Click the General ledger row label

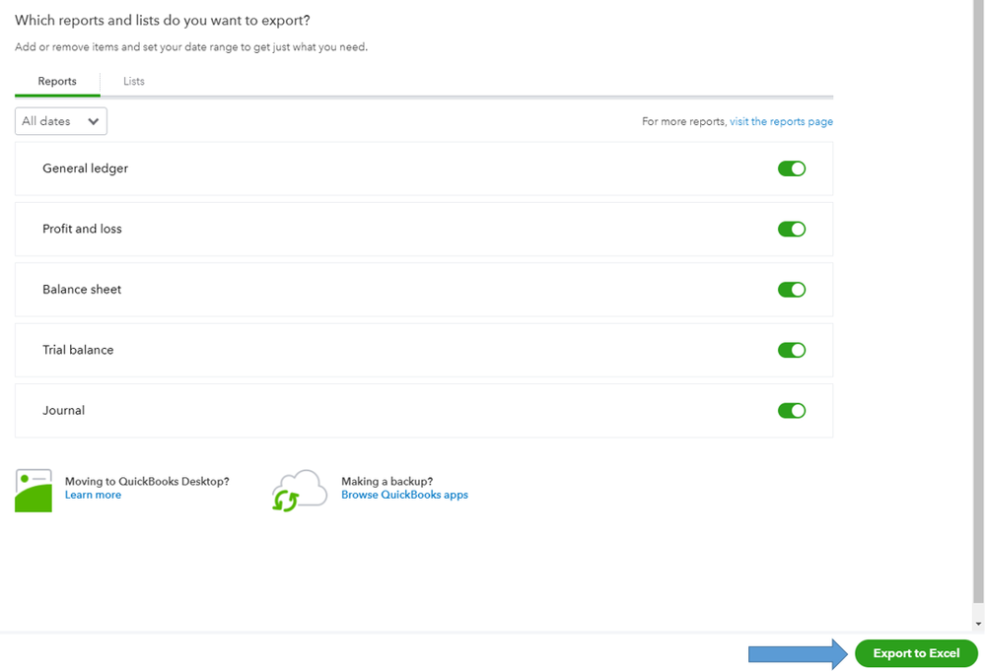pyautogui.click(x=85, y=168)
